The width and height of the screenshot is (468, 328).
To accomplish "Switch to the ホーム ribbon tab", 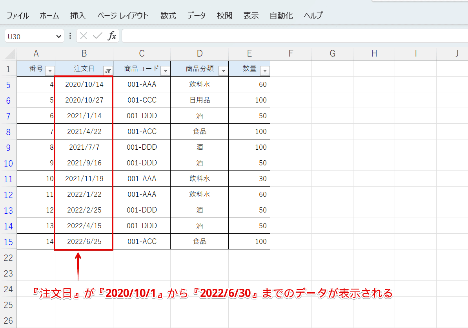I will point(49,16).
